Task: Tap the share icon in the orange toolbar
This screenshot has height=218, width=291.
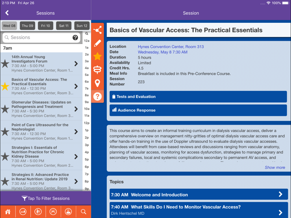Action: coord(98,30)
